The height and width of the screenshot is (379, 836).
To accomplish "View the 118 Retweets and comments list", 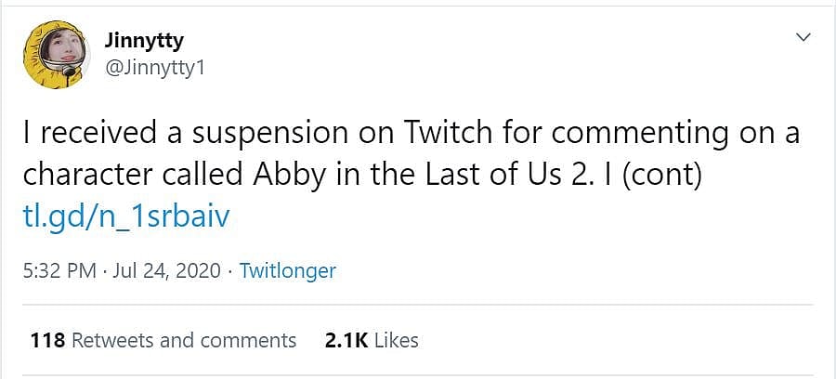I will 163,340.
